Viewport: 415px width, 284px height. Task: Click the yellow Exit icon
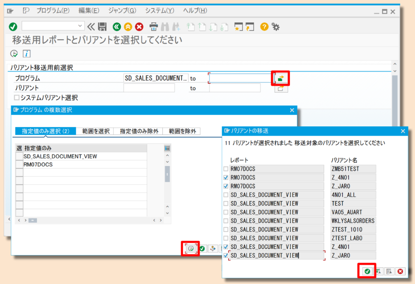(128, 26)
